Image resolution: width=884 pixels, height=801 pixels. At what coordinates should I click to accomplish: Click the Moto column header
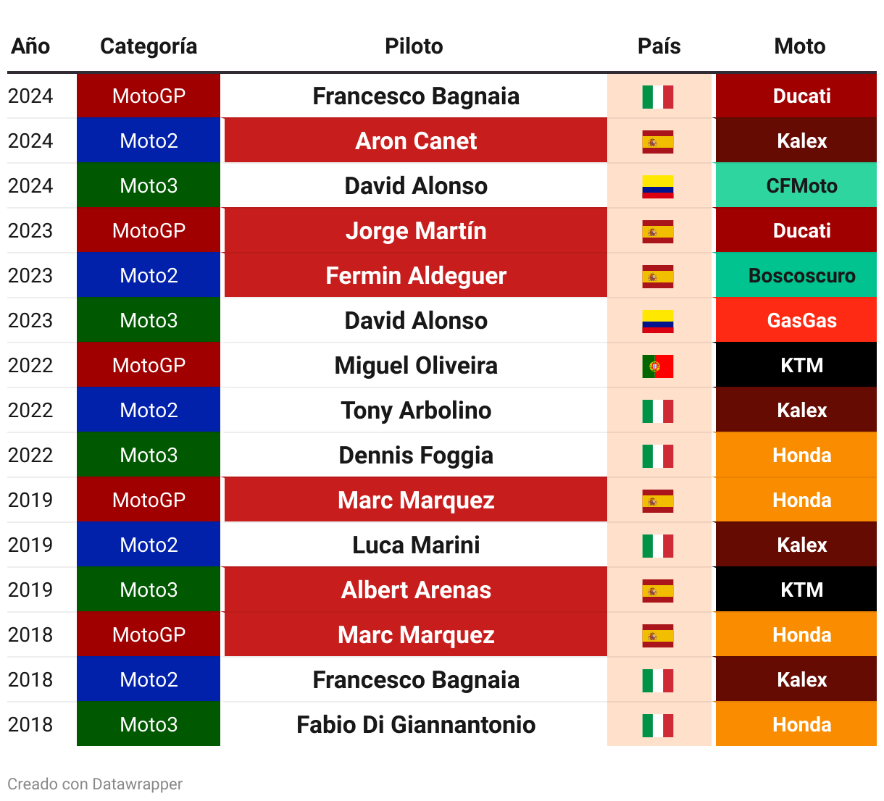[800, 46]
